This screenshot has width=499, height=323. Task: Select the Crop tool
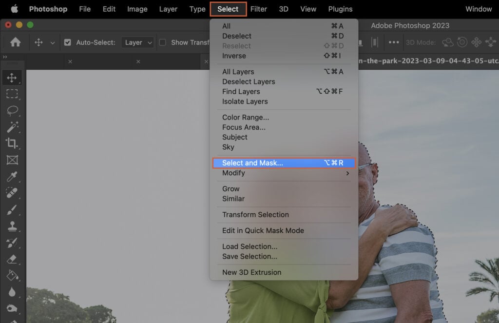[x=12, y=143]
